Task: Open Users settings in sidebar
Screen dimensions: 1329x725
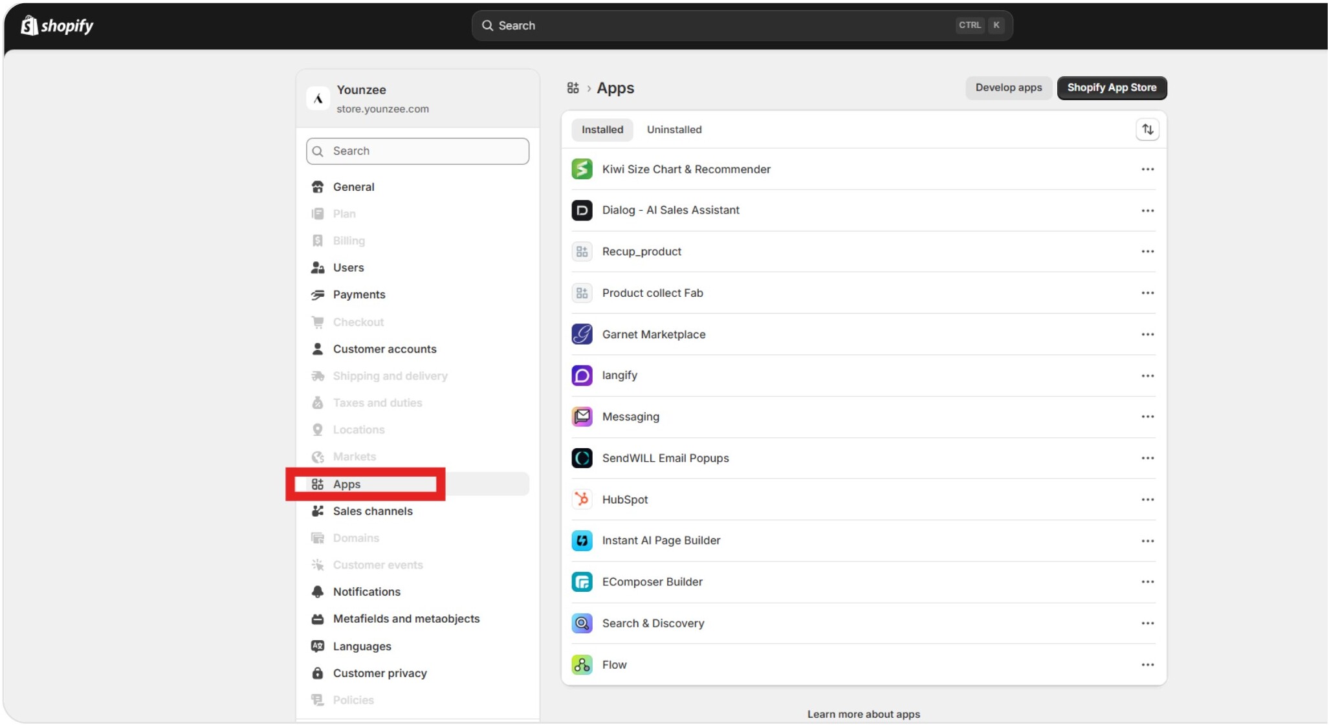Action: [x=417, y=268]
